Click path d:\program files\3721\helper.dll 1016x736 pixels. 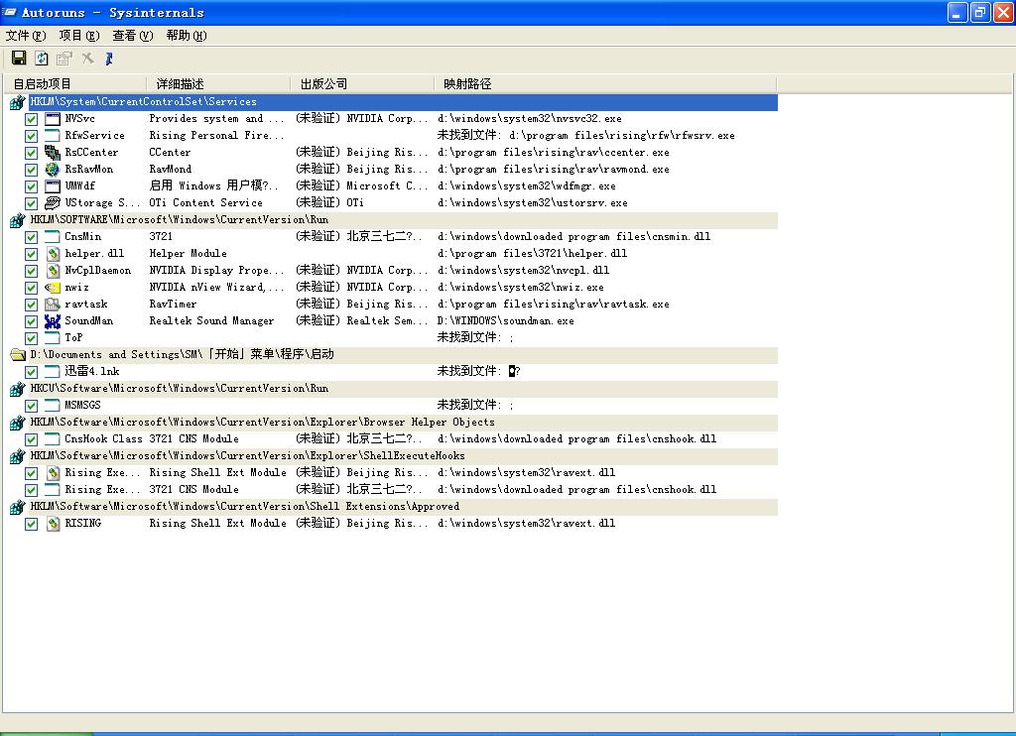(x=533, y=253)
